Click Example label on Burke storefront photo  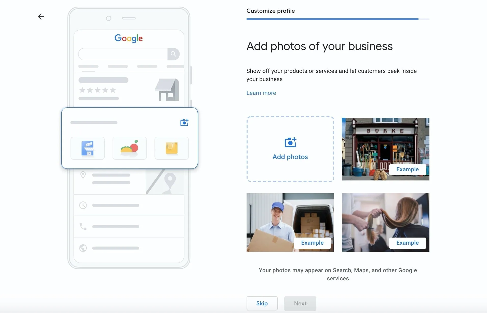408,169
